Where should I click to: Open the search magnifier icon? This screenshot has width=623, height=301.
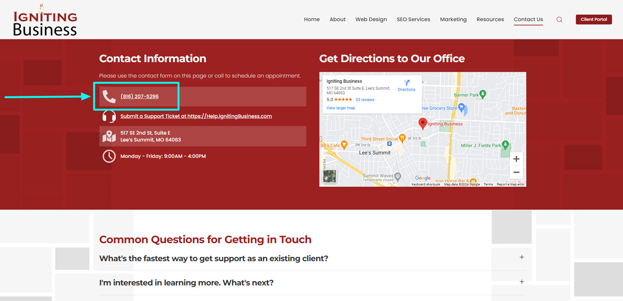pos(559,20)
